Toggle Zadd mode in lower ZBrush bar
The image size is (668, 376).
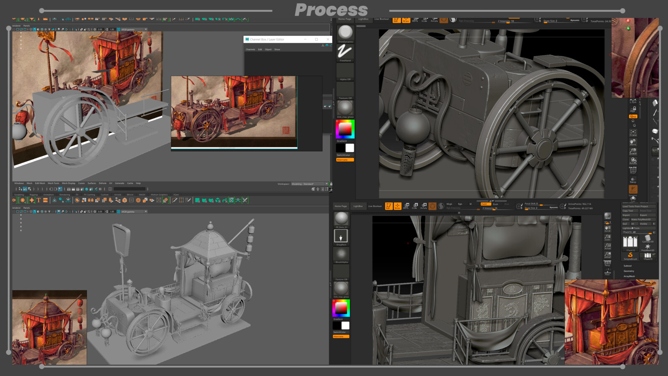(485, 204)
